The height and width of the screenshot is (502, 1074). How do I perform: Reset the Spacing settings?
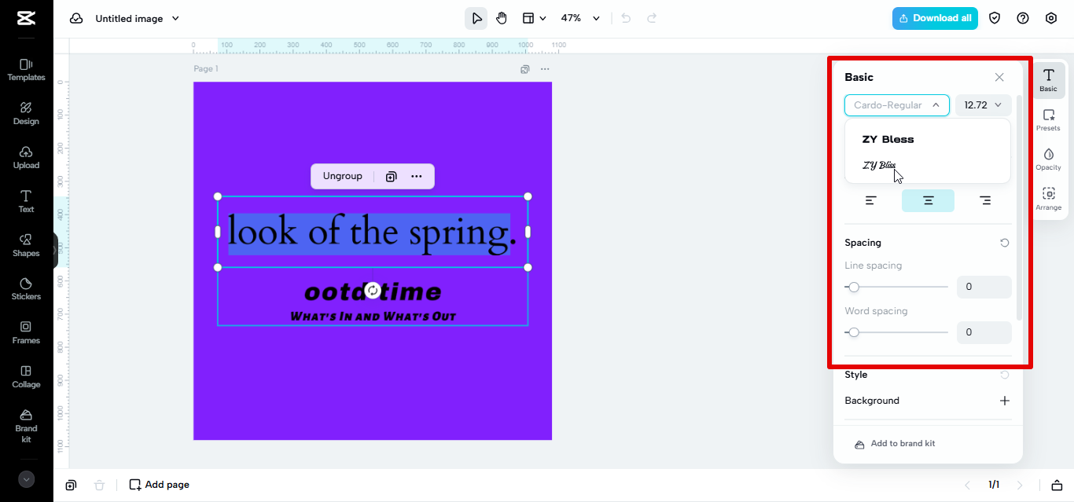point(1004,243)
